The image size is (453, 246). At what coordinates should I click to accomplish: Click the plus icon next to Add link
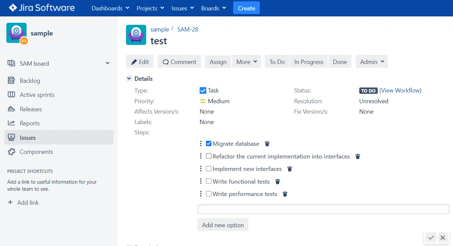pyautogui.click(x=10, y=202)
